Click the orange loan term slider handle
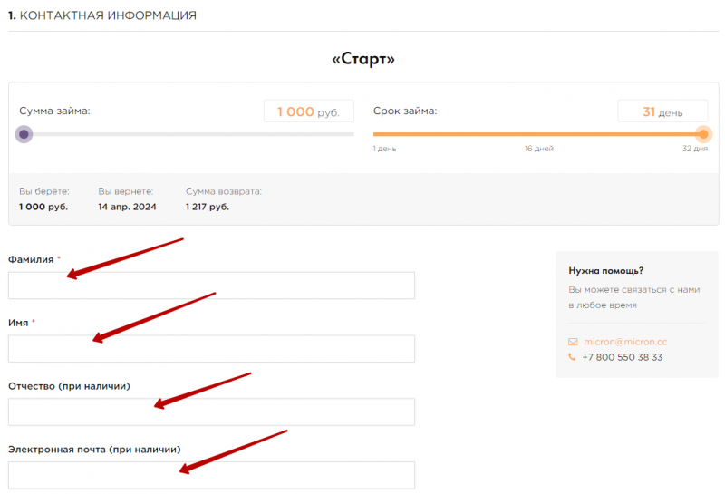The image size is (725, 494). click(x=703, y=134)
